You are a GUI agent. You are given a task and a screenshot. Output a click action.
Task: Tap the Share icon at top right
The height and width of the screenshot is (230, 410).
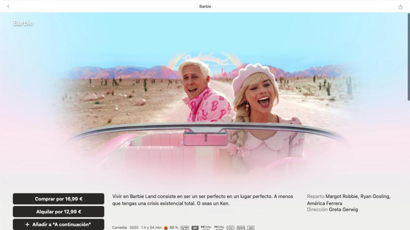coord(401,6)
